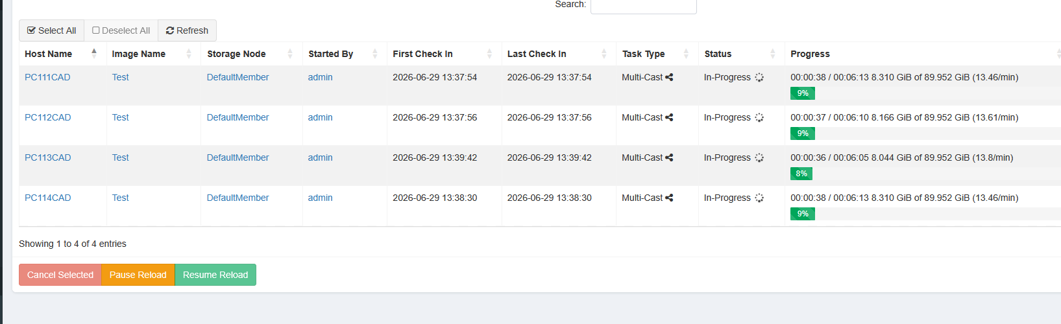1061x324 pixels.
Task: Open DefaultMember link in PC114CAD row
Action: pos(238,198)
